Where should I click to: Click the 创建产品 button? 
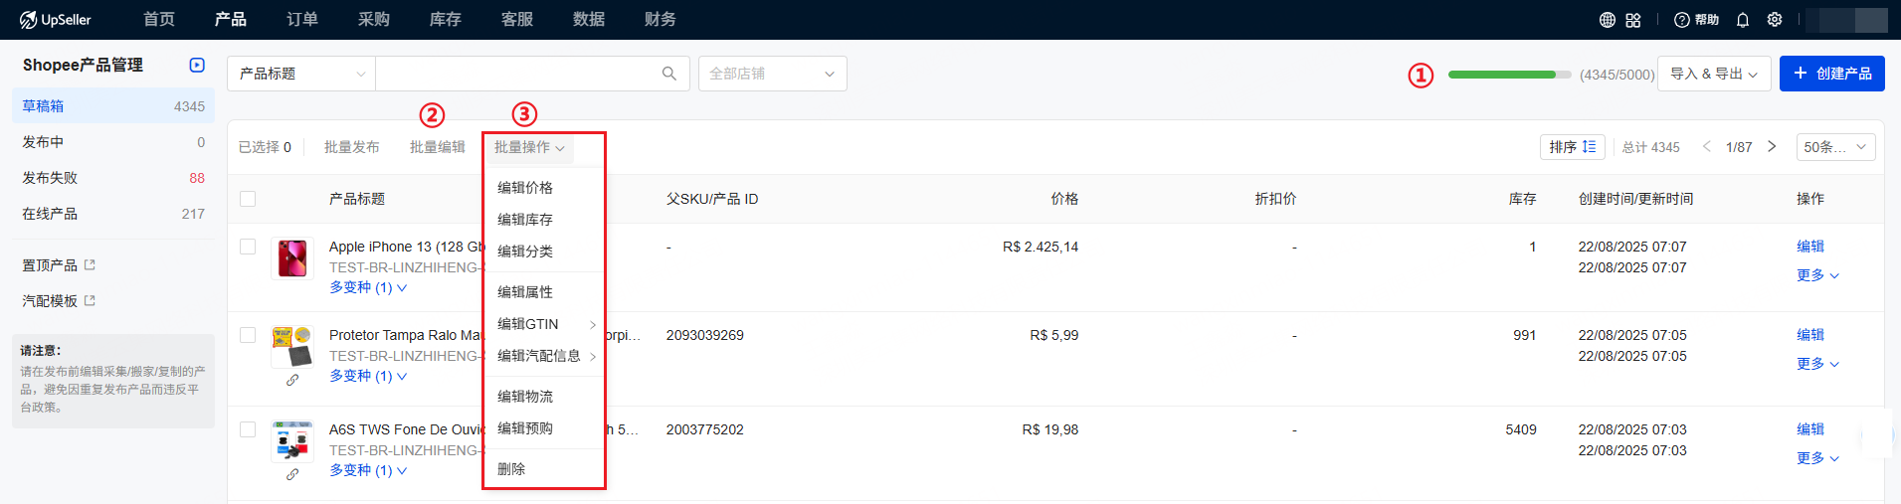coord(1831,74)
